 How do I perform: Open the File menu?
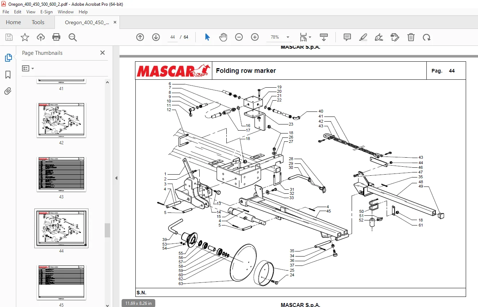point(6,12)
